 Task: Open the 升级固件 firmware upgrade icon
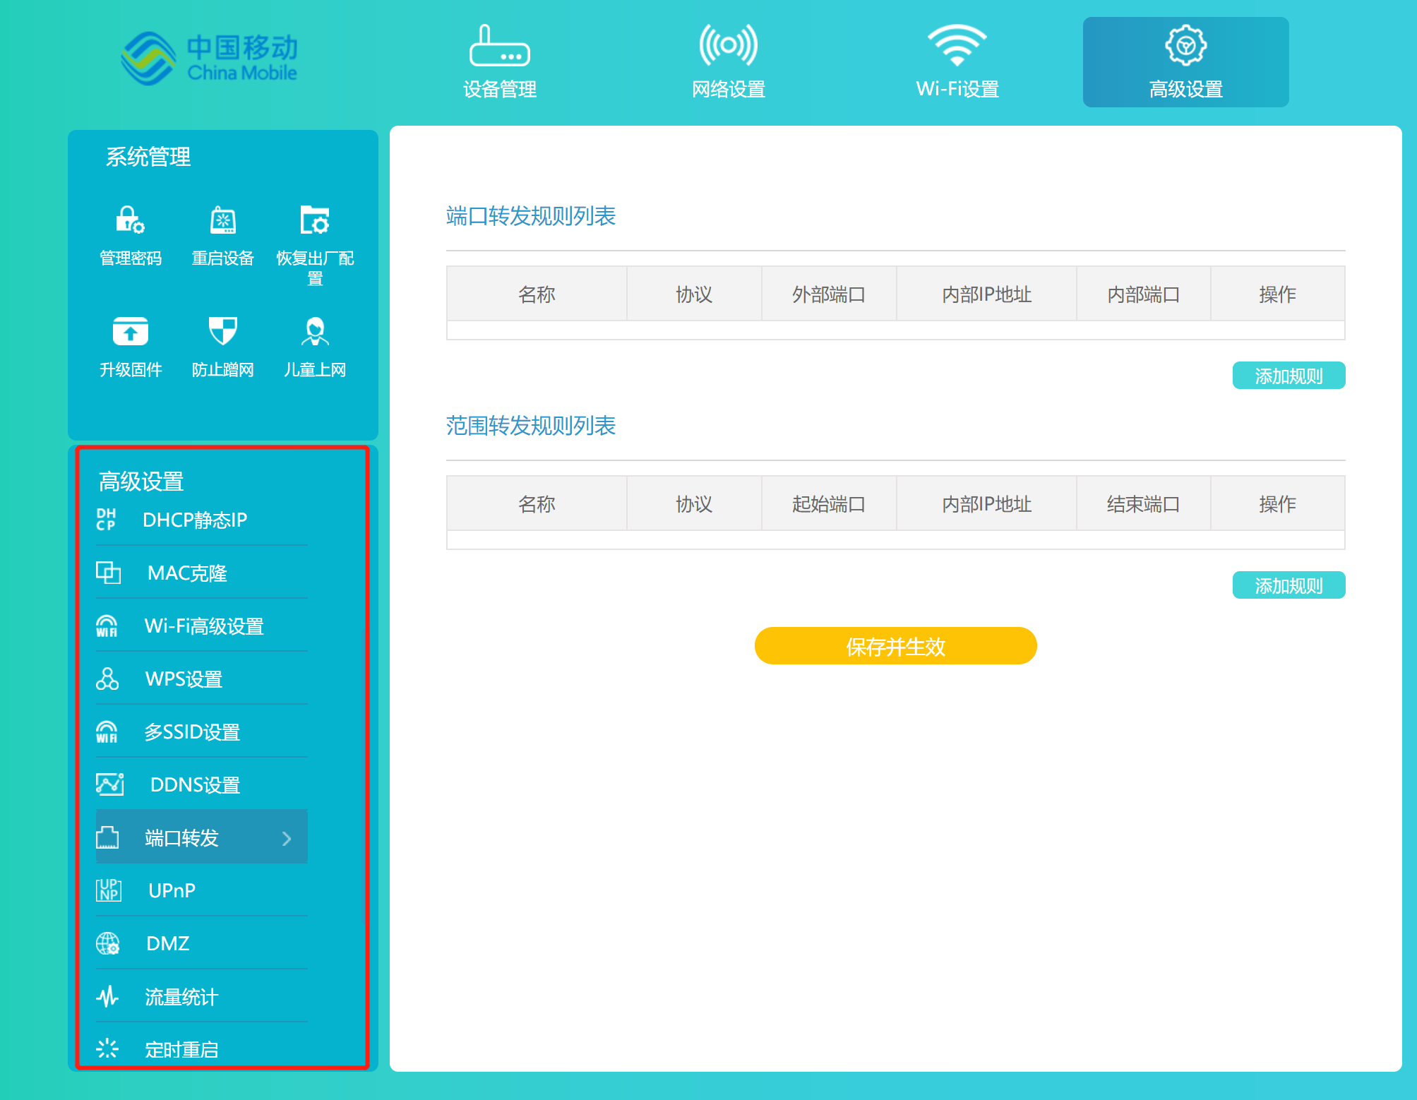coord(129,332)
